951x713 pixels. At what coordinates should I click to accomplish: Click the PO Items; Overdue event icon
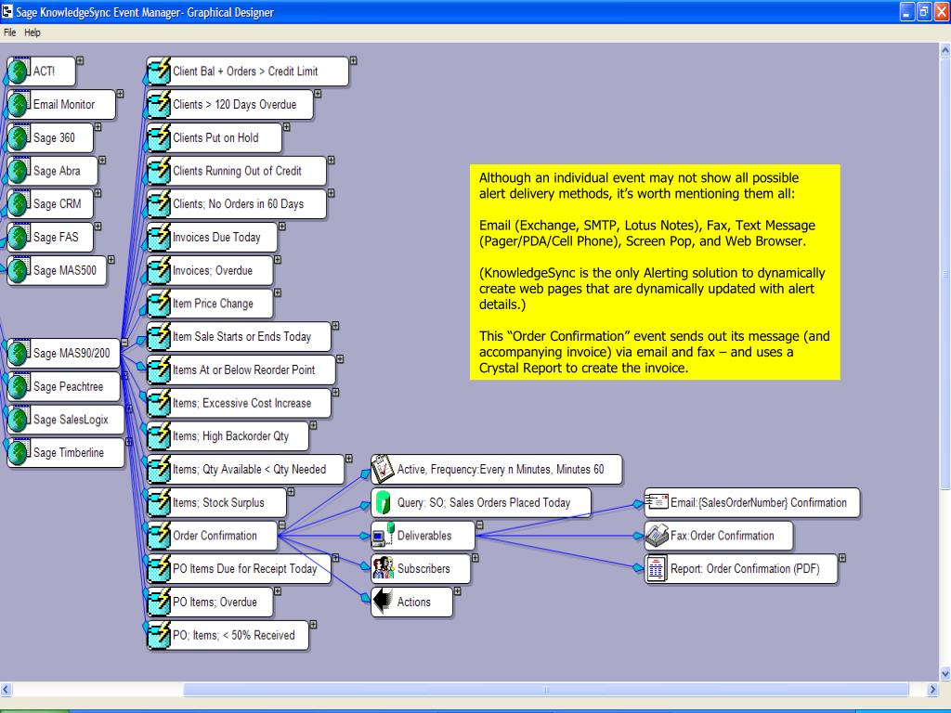160,602
